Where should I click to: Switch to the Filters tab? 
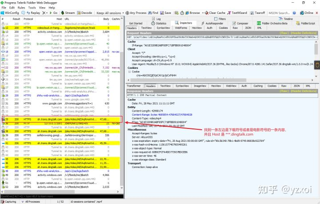click(220, 19)
